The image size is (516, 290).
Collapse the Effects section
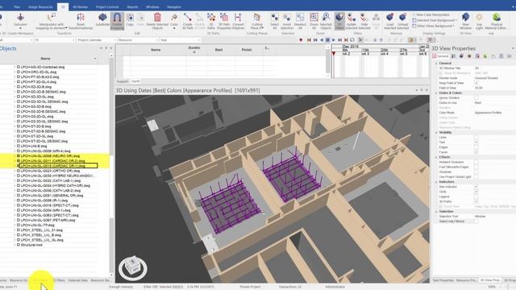tap(436, 157)
